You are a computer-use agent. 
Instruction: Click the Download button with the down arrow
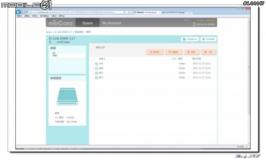click(209, 52)
